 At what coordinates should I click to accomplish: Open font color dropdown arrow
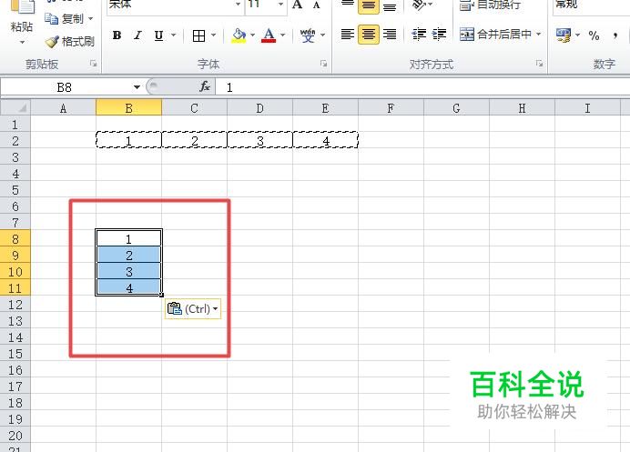tap(283, 35)
